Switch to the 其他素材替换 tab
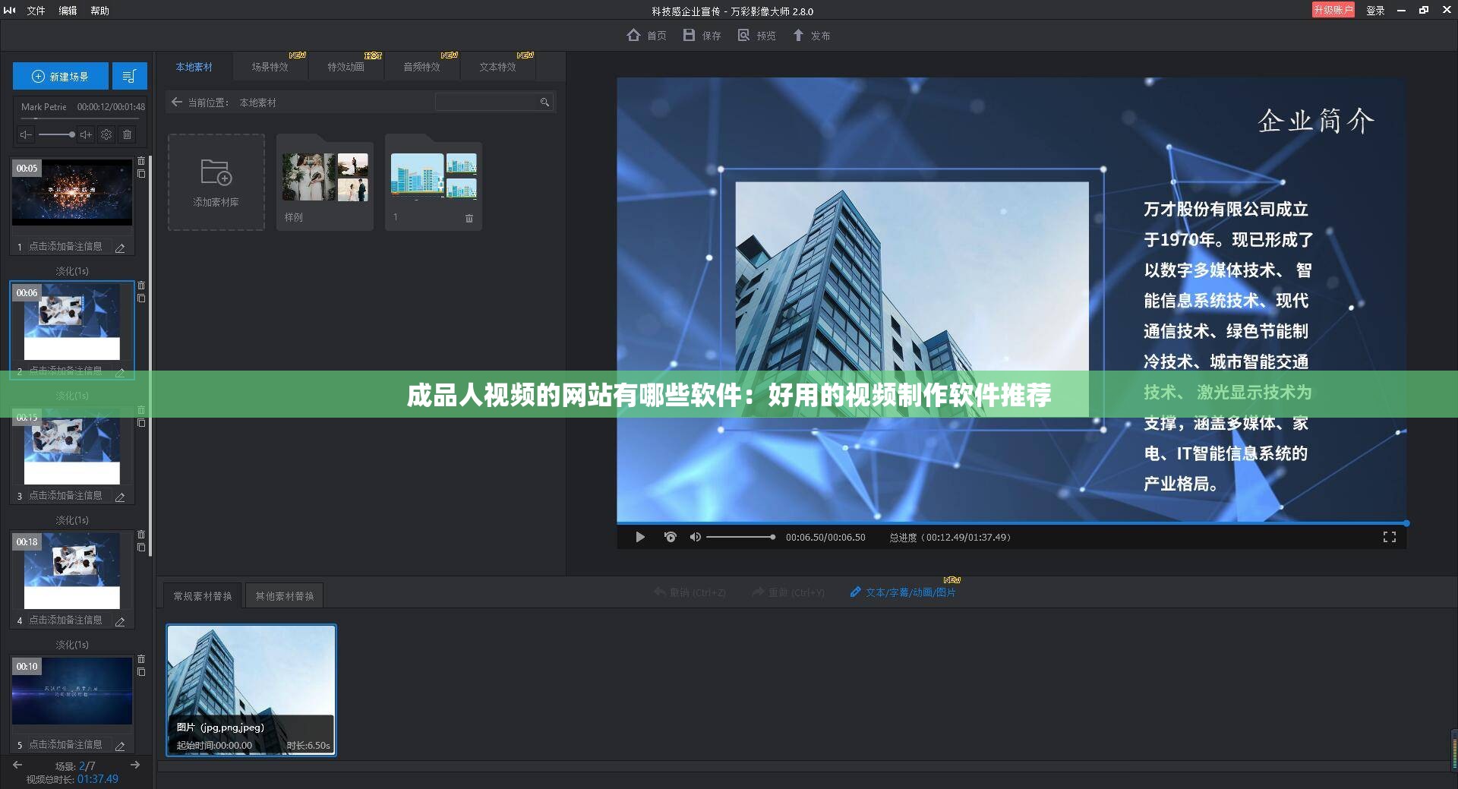 click(284, 595)
